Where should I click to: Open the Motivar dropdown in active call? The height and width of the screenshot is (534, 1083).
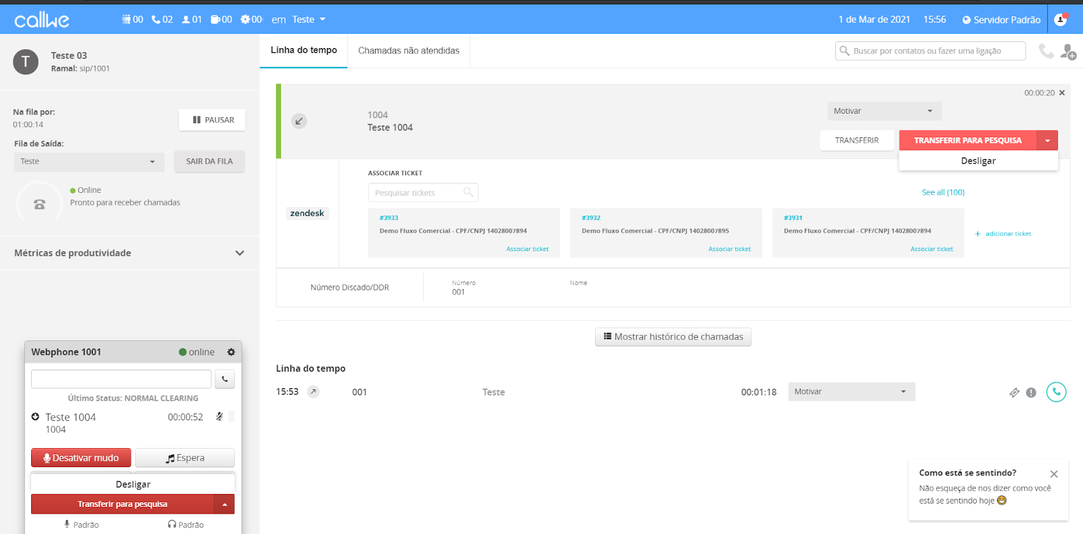pyautogui.click(x=883, y=111)
